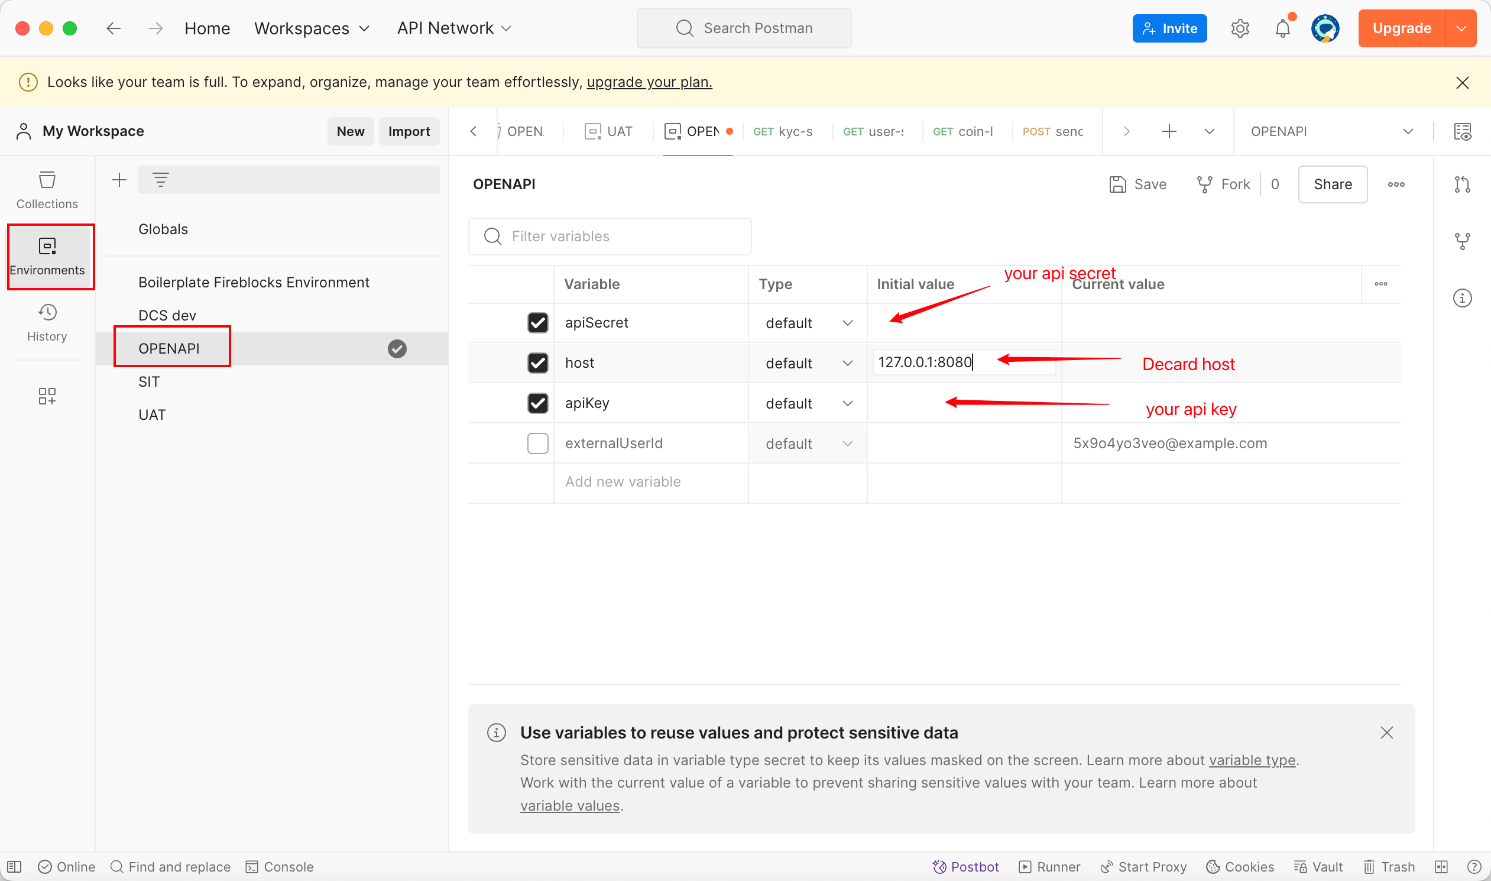1491x881 pixels.
Task: Go to Home
Action: [207, 28]
